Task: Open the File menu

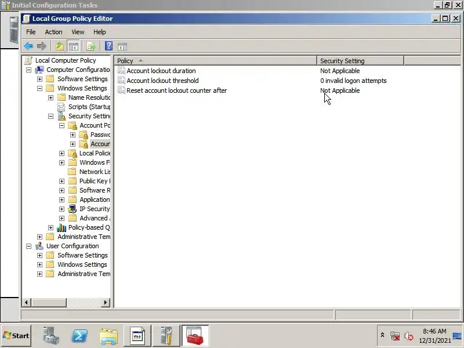Action: coord(31,32)
